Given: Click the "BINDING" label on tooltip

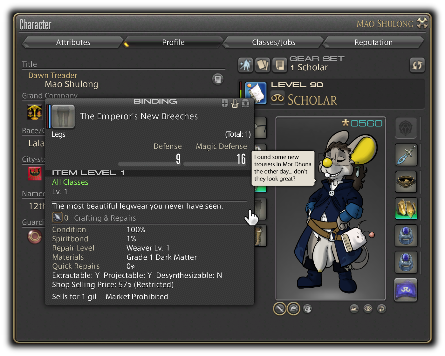Looking at the screenshot, I should point(155,101).
